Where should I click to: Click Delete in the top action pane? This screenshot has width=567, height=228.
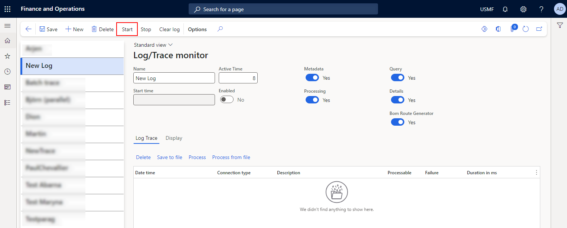click(x=102, y=29)
